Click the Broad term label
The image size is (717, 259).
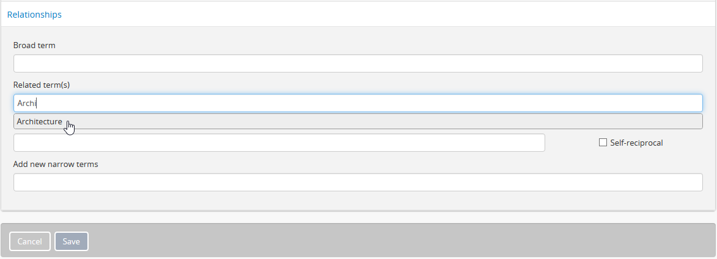(x=34, y=46)
